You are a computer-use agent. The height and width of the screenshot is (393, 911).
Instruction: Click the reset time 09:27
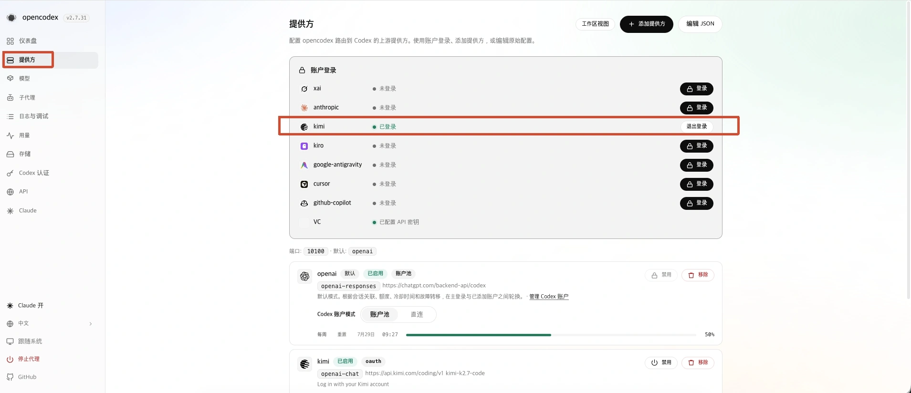click(x=390, y=335)
